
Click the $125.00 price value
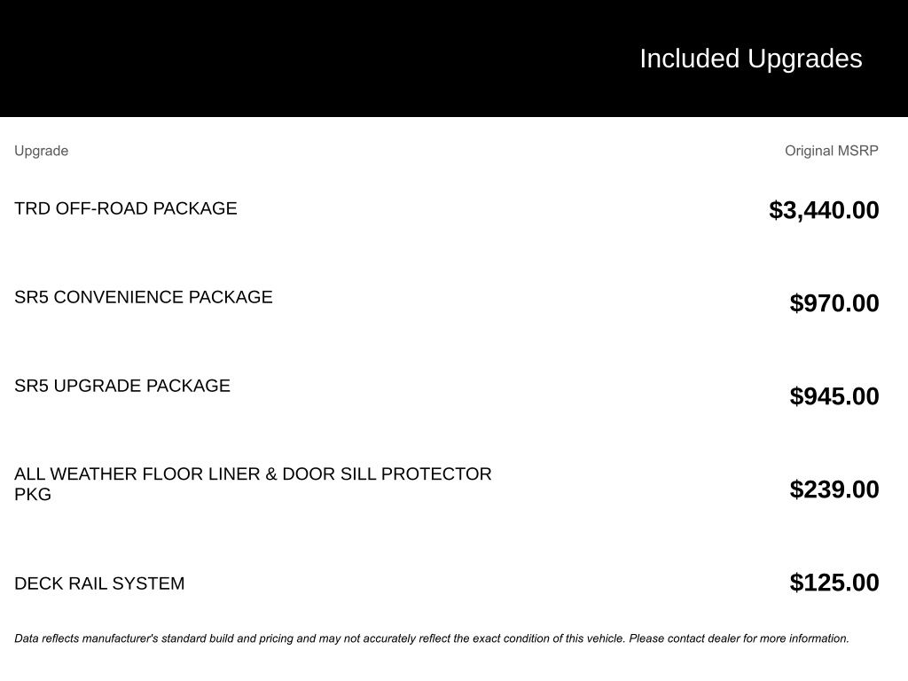point(834,583)
